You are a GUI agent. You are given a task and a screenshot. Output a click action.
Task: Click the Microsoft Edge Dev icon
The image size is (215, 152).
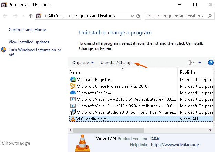pyautogui.click(x=72, y=80)
